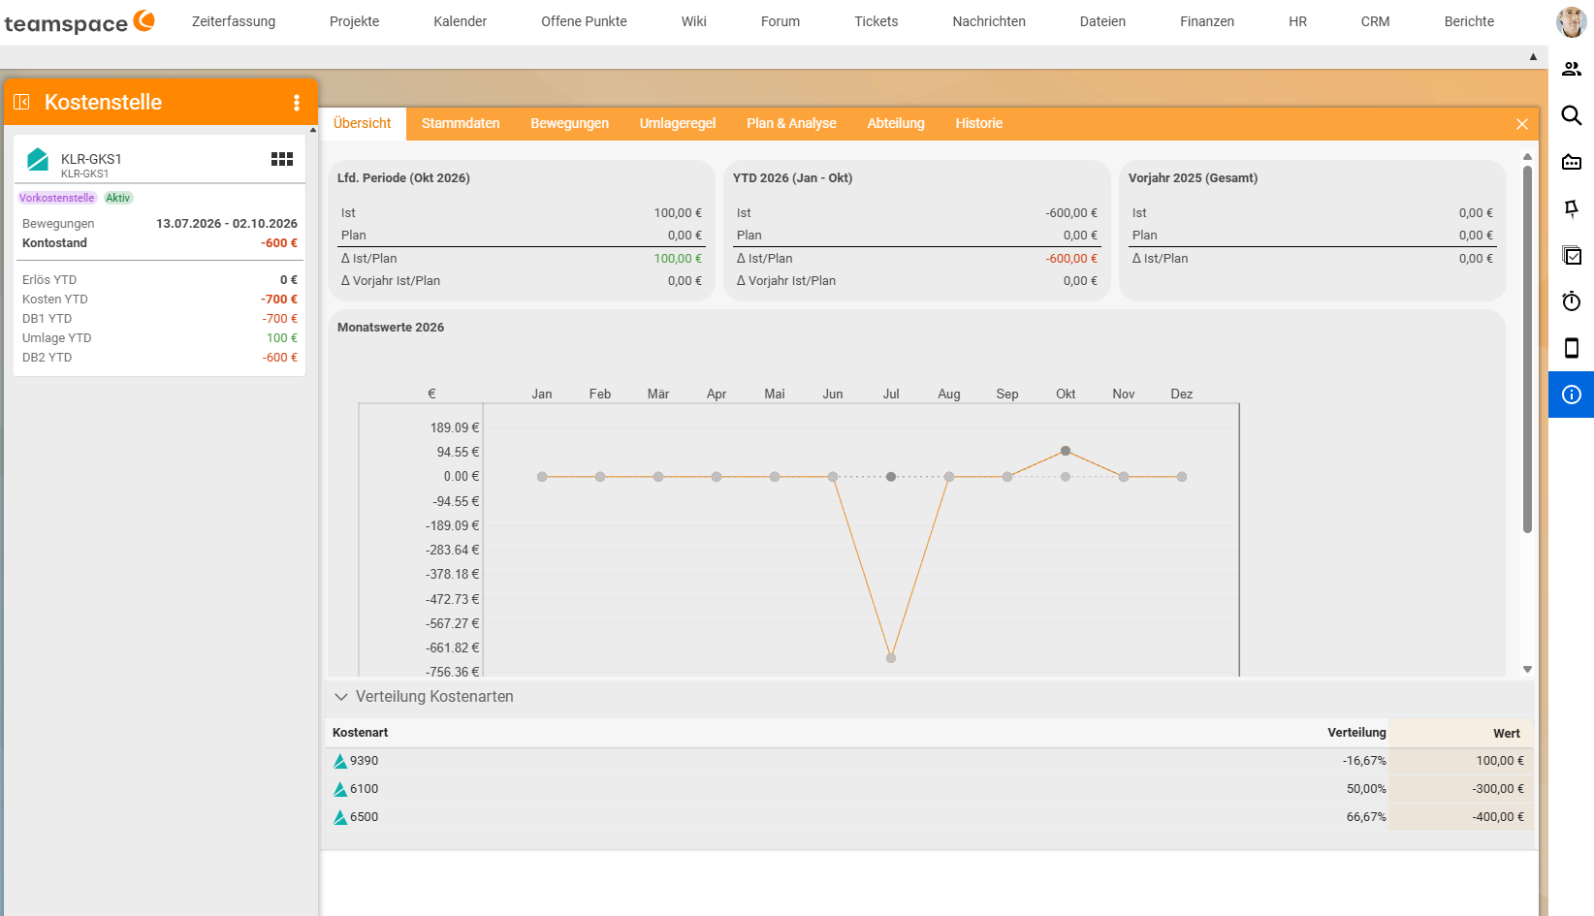This screenshot has height=916, width=1594.
Task: Click the Aktiv status tag
Action: [x=118, y=198]
